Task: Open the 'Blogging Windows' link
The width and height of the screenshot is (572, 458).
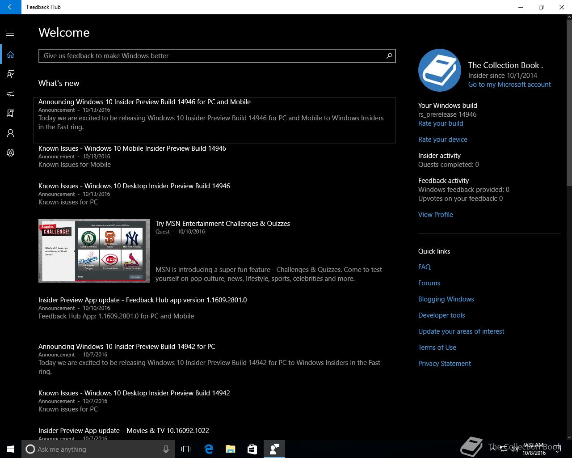Action: (446, 299)
